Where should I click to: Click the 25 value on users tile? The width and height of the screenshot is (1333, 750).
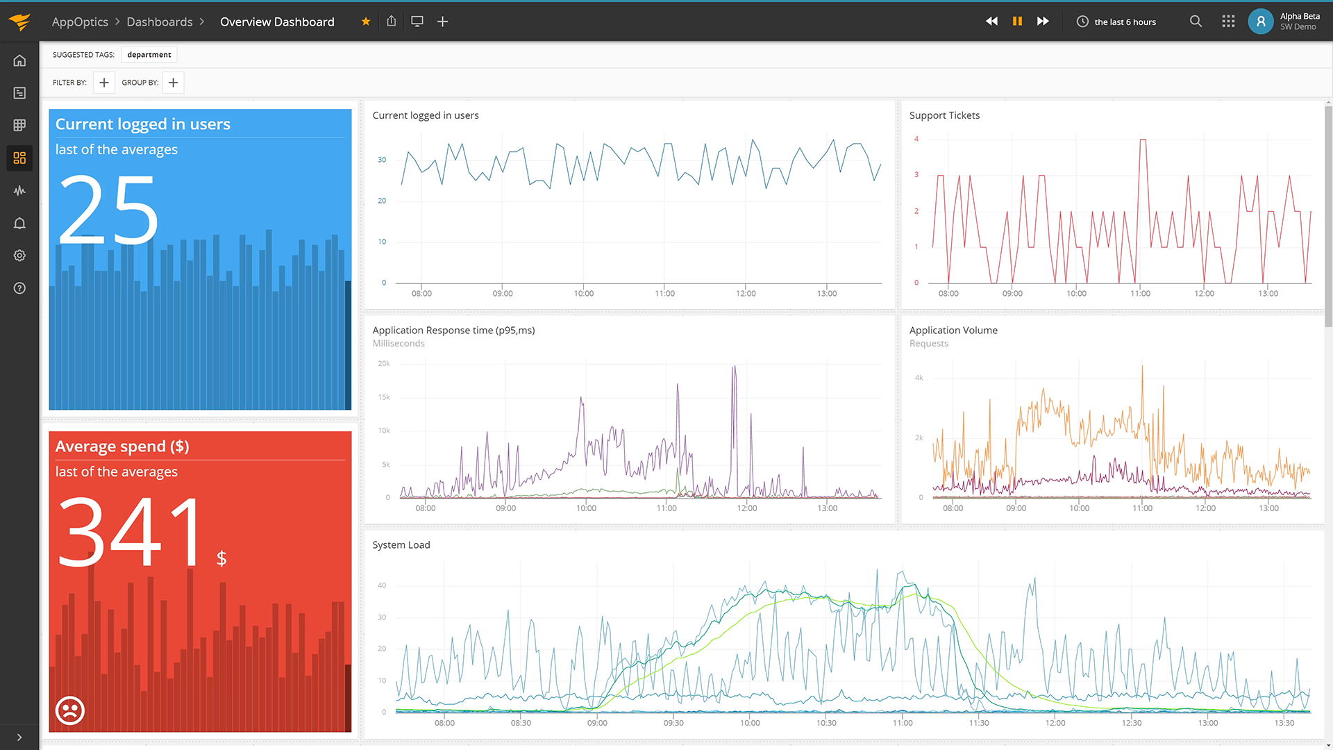[x=109, y=210]
